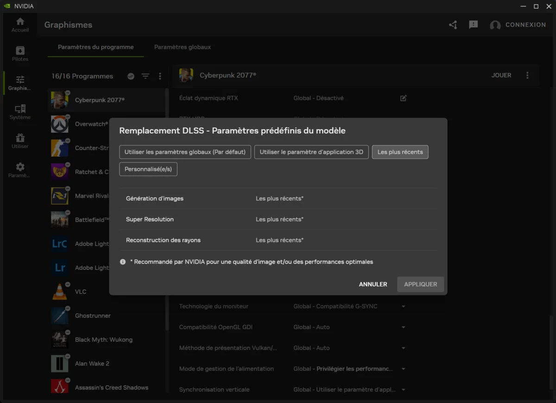Open the Pilotes drivers section
556x403 pixels.
20,54
